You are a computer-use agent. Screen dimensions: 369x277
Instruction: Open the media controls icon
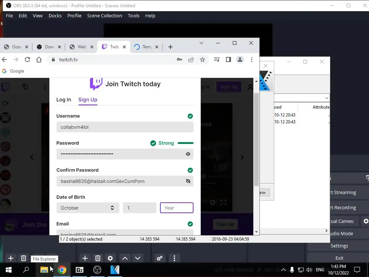(217, 60)
